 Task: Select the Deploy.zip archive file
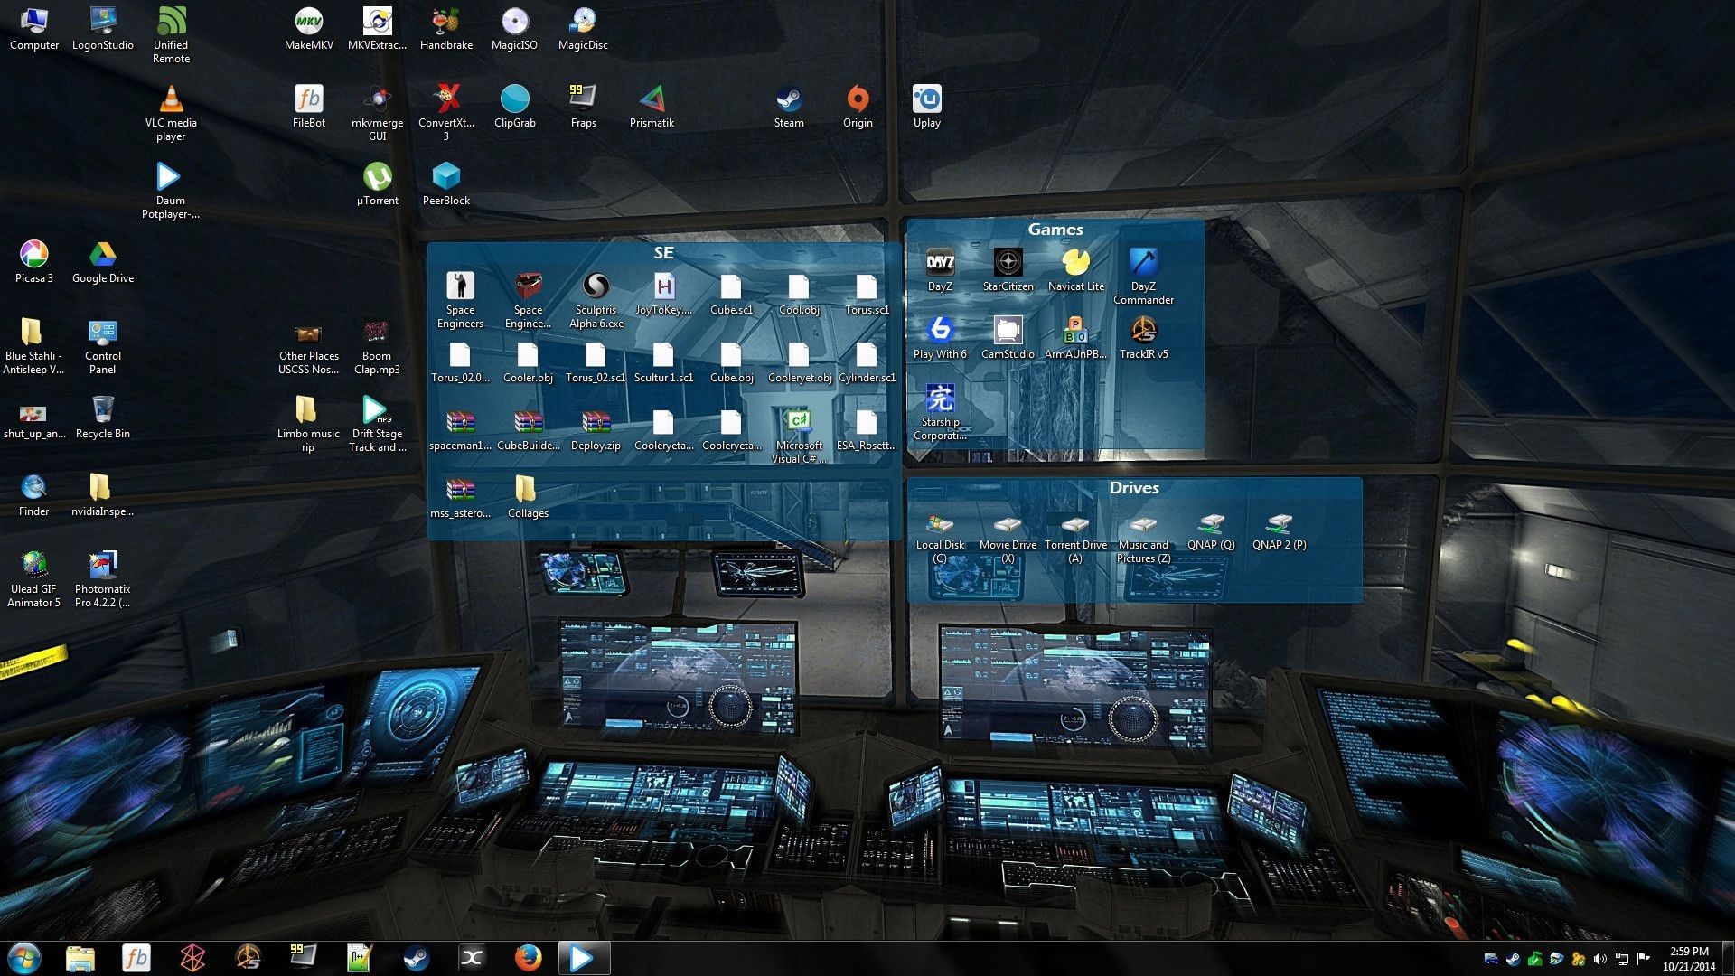[596, 423]
